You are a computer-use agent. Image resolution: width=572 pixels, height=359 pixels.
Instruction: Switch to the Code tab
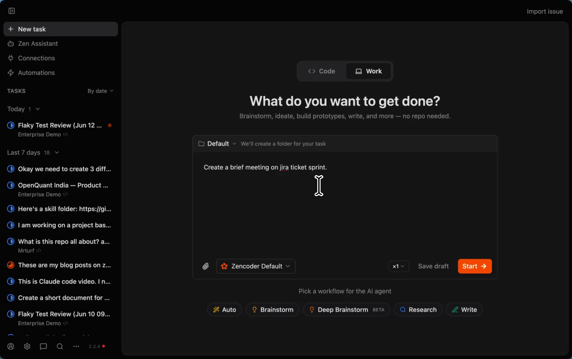[322, 71]
